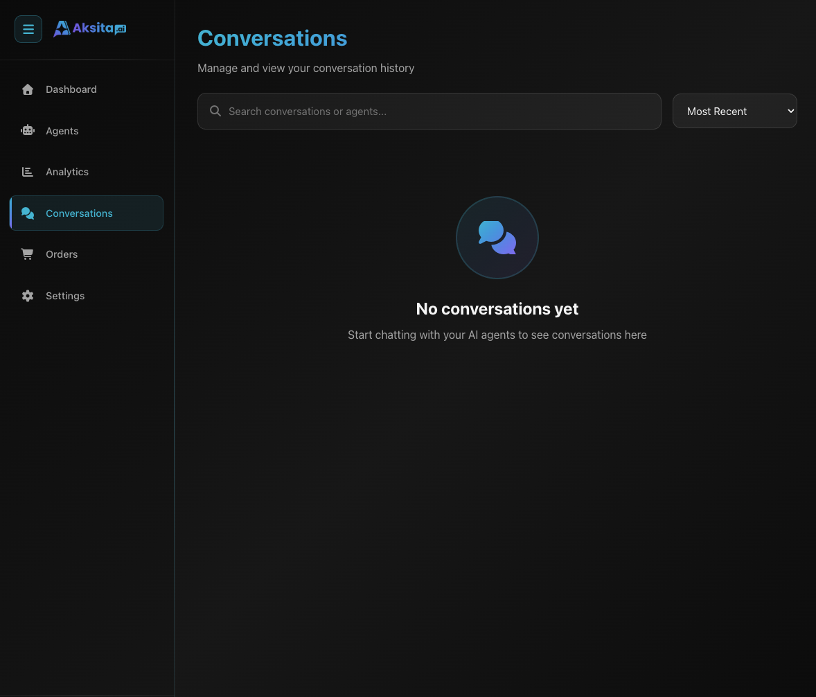Open the Most Recent sort dropdown
816x697 pixels.
click(x=734, y=111)
